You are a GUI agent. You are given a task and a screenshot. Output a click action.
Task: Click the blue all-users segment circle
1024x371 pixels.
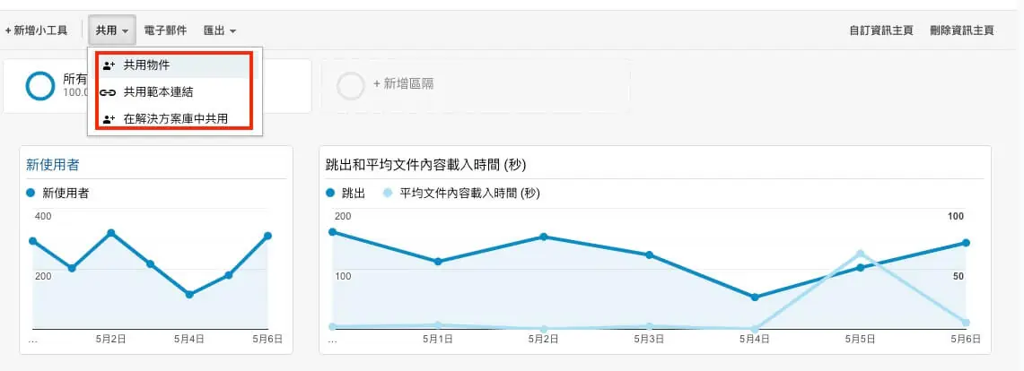[x=39, y=86]
